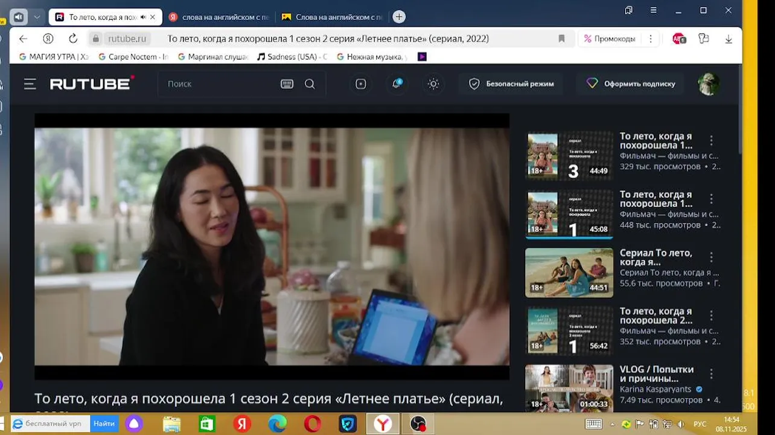
Task: Switch input language РУС
Action: pyautogui.click(x=700, y=424)
